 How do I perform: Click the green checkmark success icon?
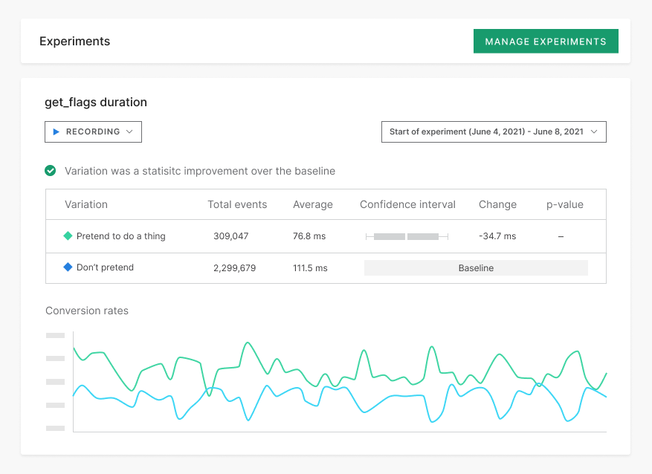pos(51,171)
